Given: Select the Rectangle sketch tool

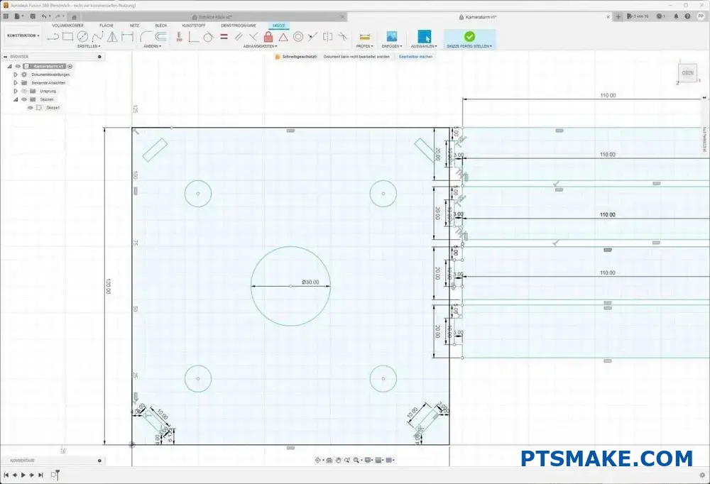Looking at the screenshot, I should click(x=67, y=36).
